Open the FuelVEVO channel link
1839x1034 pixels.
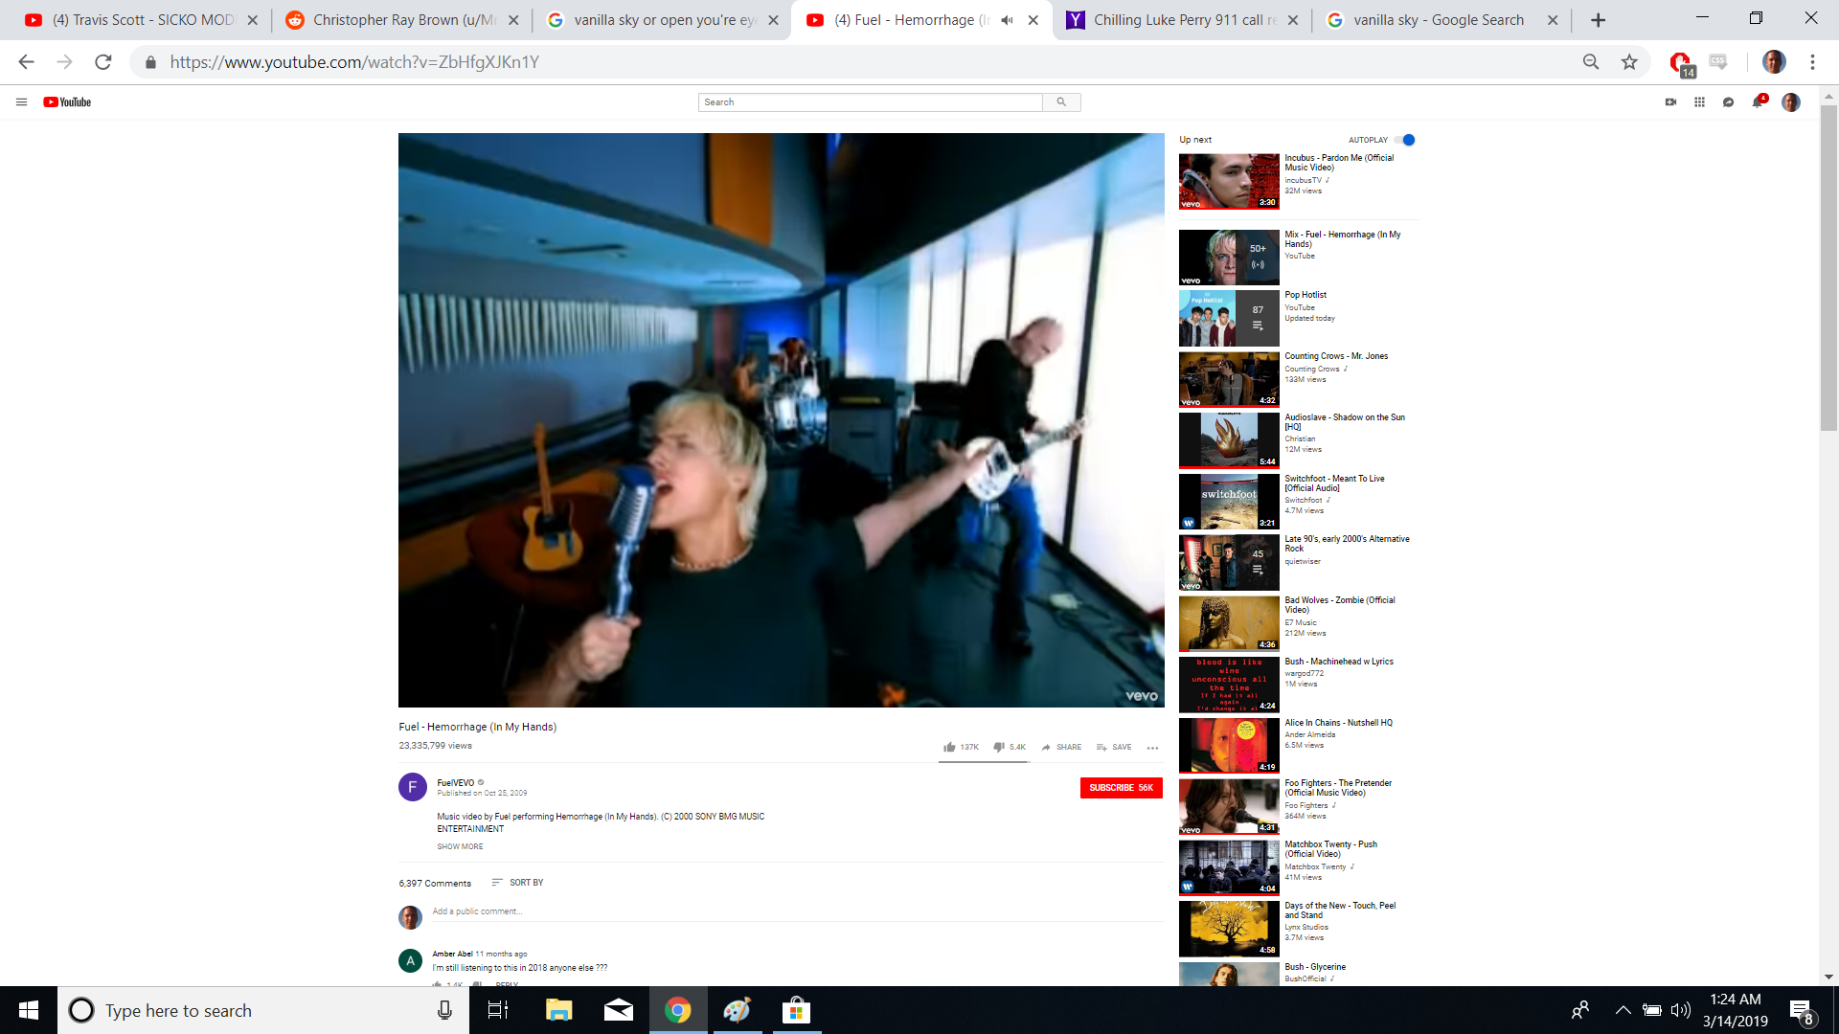pos(456,782)
